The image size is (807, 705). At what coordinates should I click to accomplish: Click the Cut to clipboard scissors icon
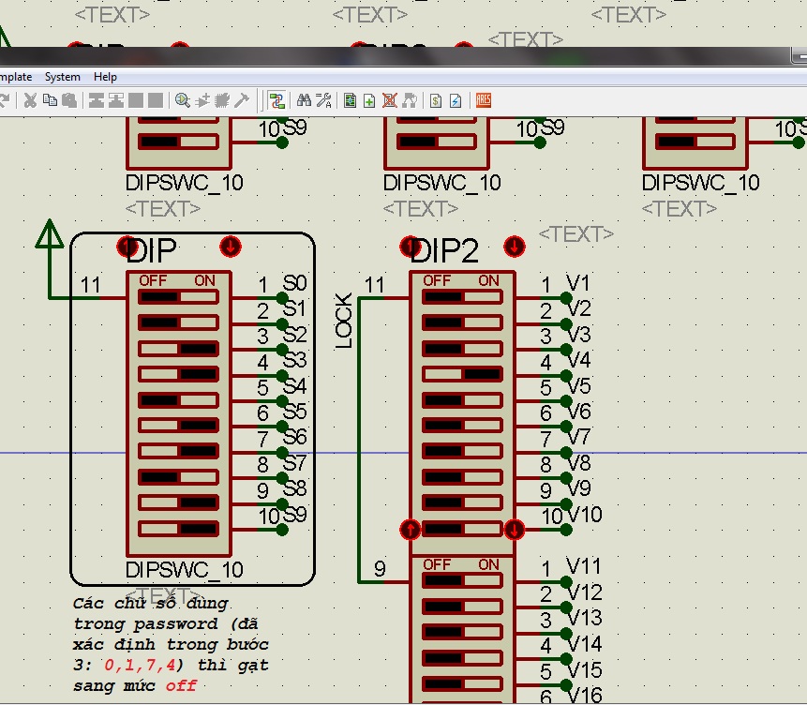[x=30, y=100]
